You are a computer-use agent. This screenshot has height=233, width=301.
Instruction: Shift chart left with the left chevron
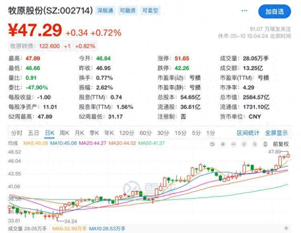coord(244,144)
